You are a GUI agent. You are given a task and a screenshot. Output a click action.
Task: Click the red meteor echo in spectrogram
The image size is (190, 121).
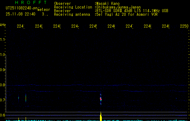pyautogui.click(x=101, y=99)
